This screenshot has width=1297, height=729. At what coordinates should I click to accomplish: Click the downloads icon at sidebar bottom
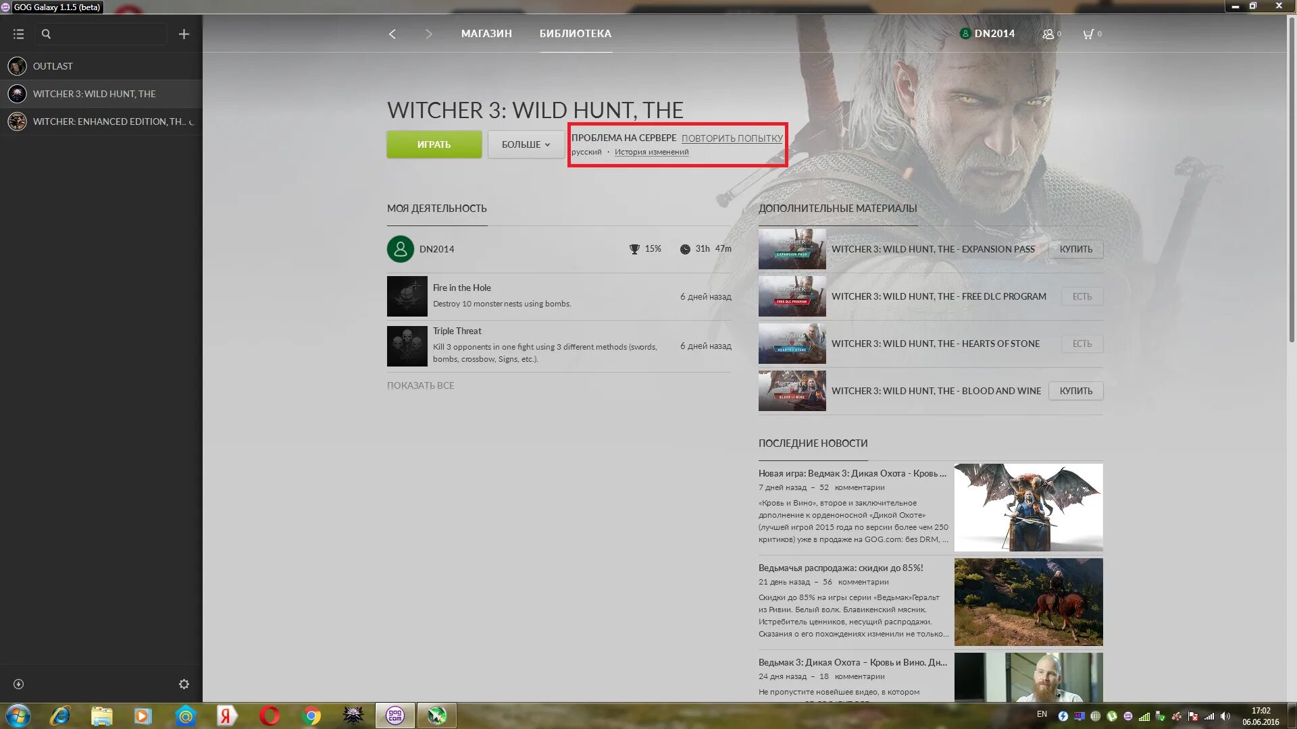[19, 684]
